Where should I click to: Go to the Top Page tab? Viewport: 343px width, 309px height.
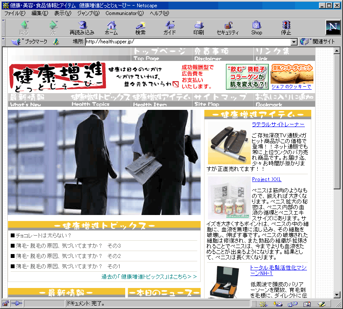click(x=161, y=54)
